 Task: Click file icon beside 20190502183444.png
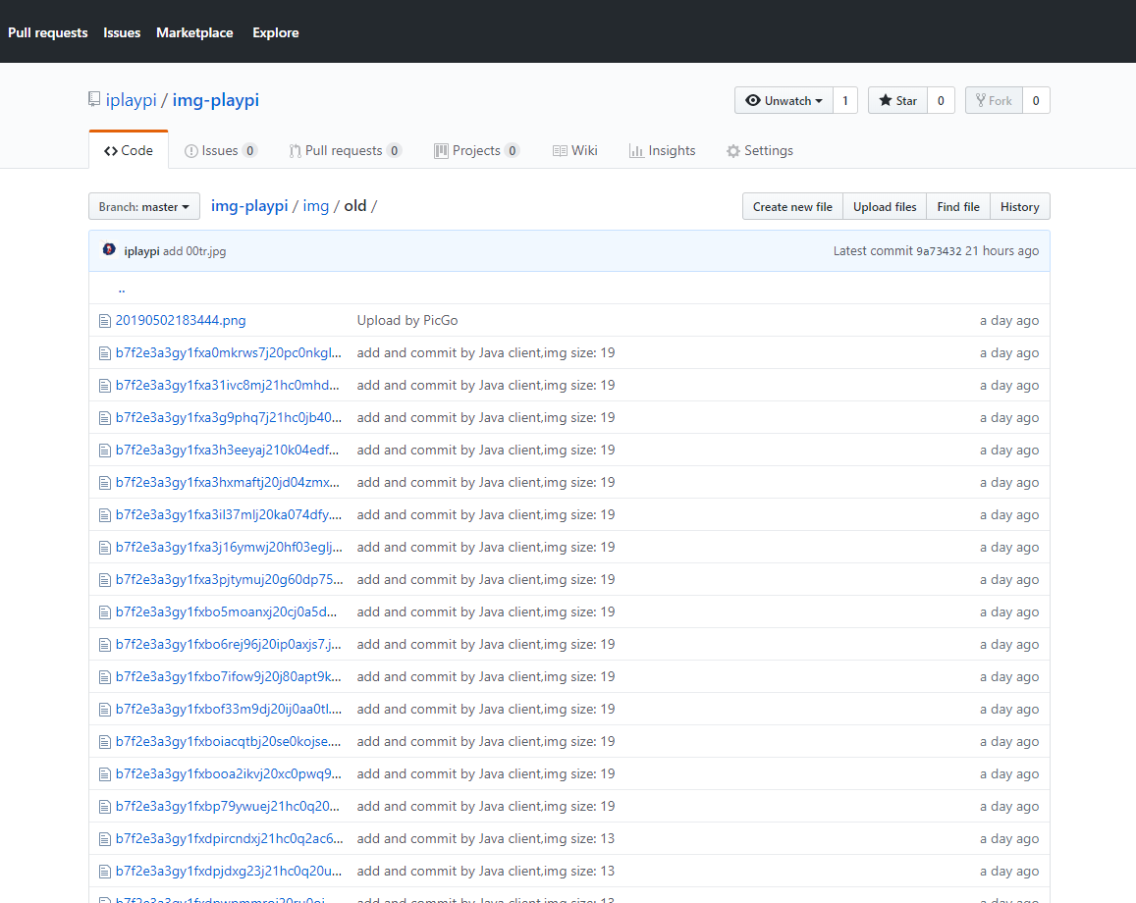[105, 321]
